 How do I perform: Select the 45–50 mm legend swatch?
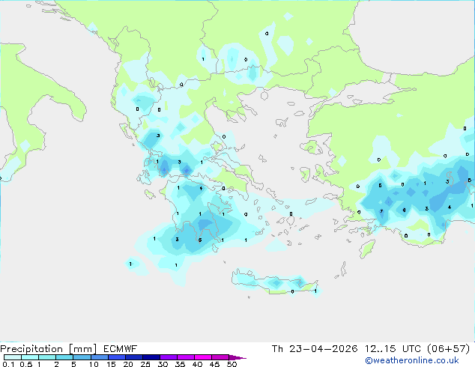click(x=220, y=357)
